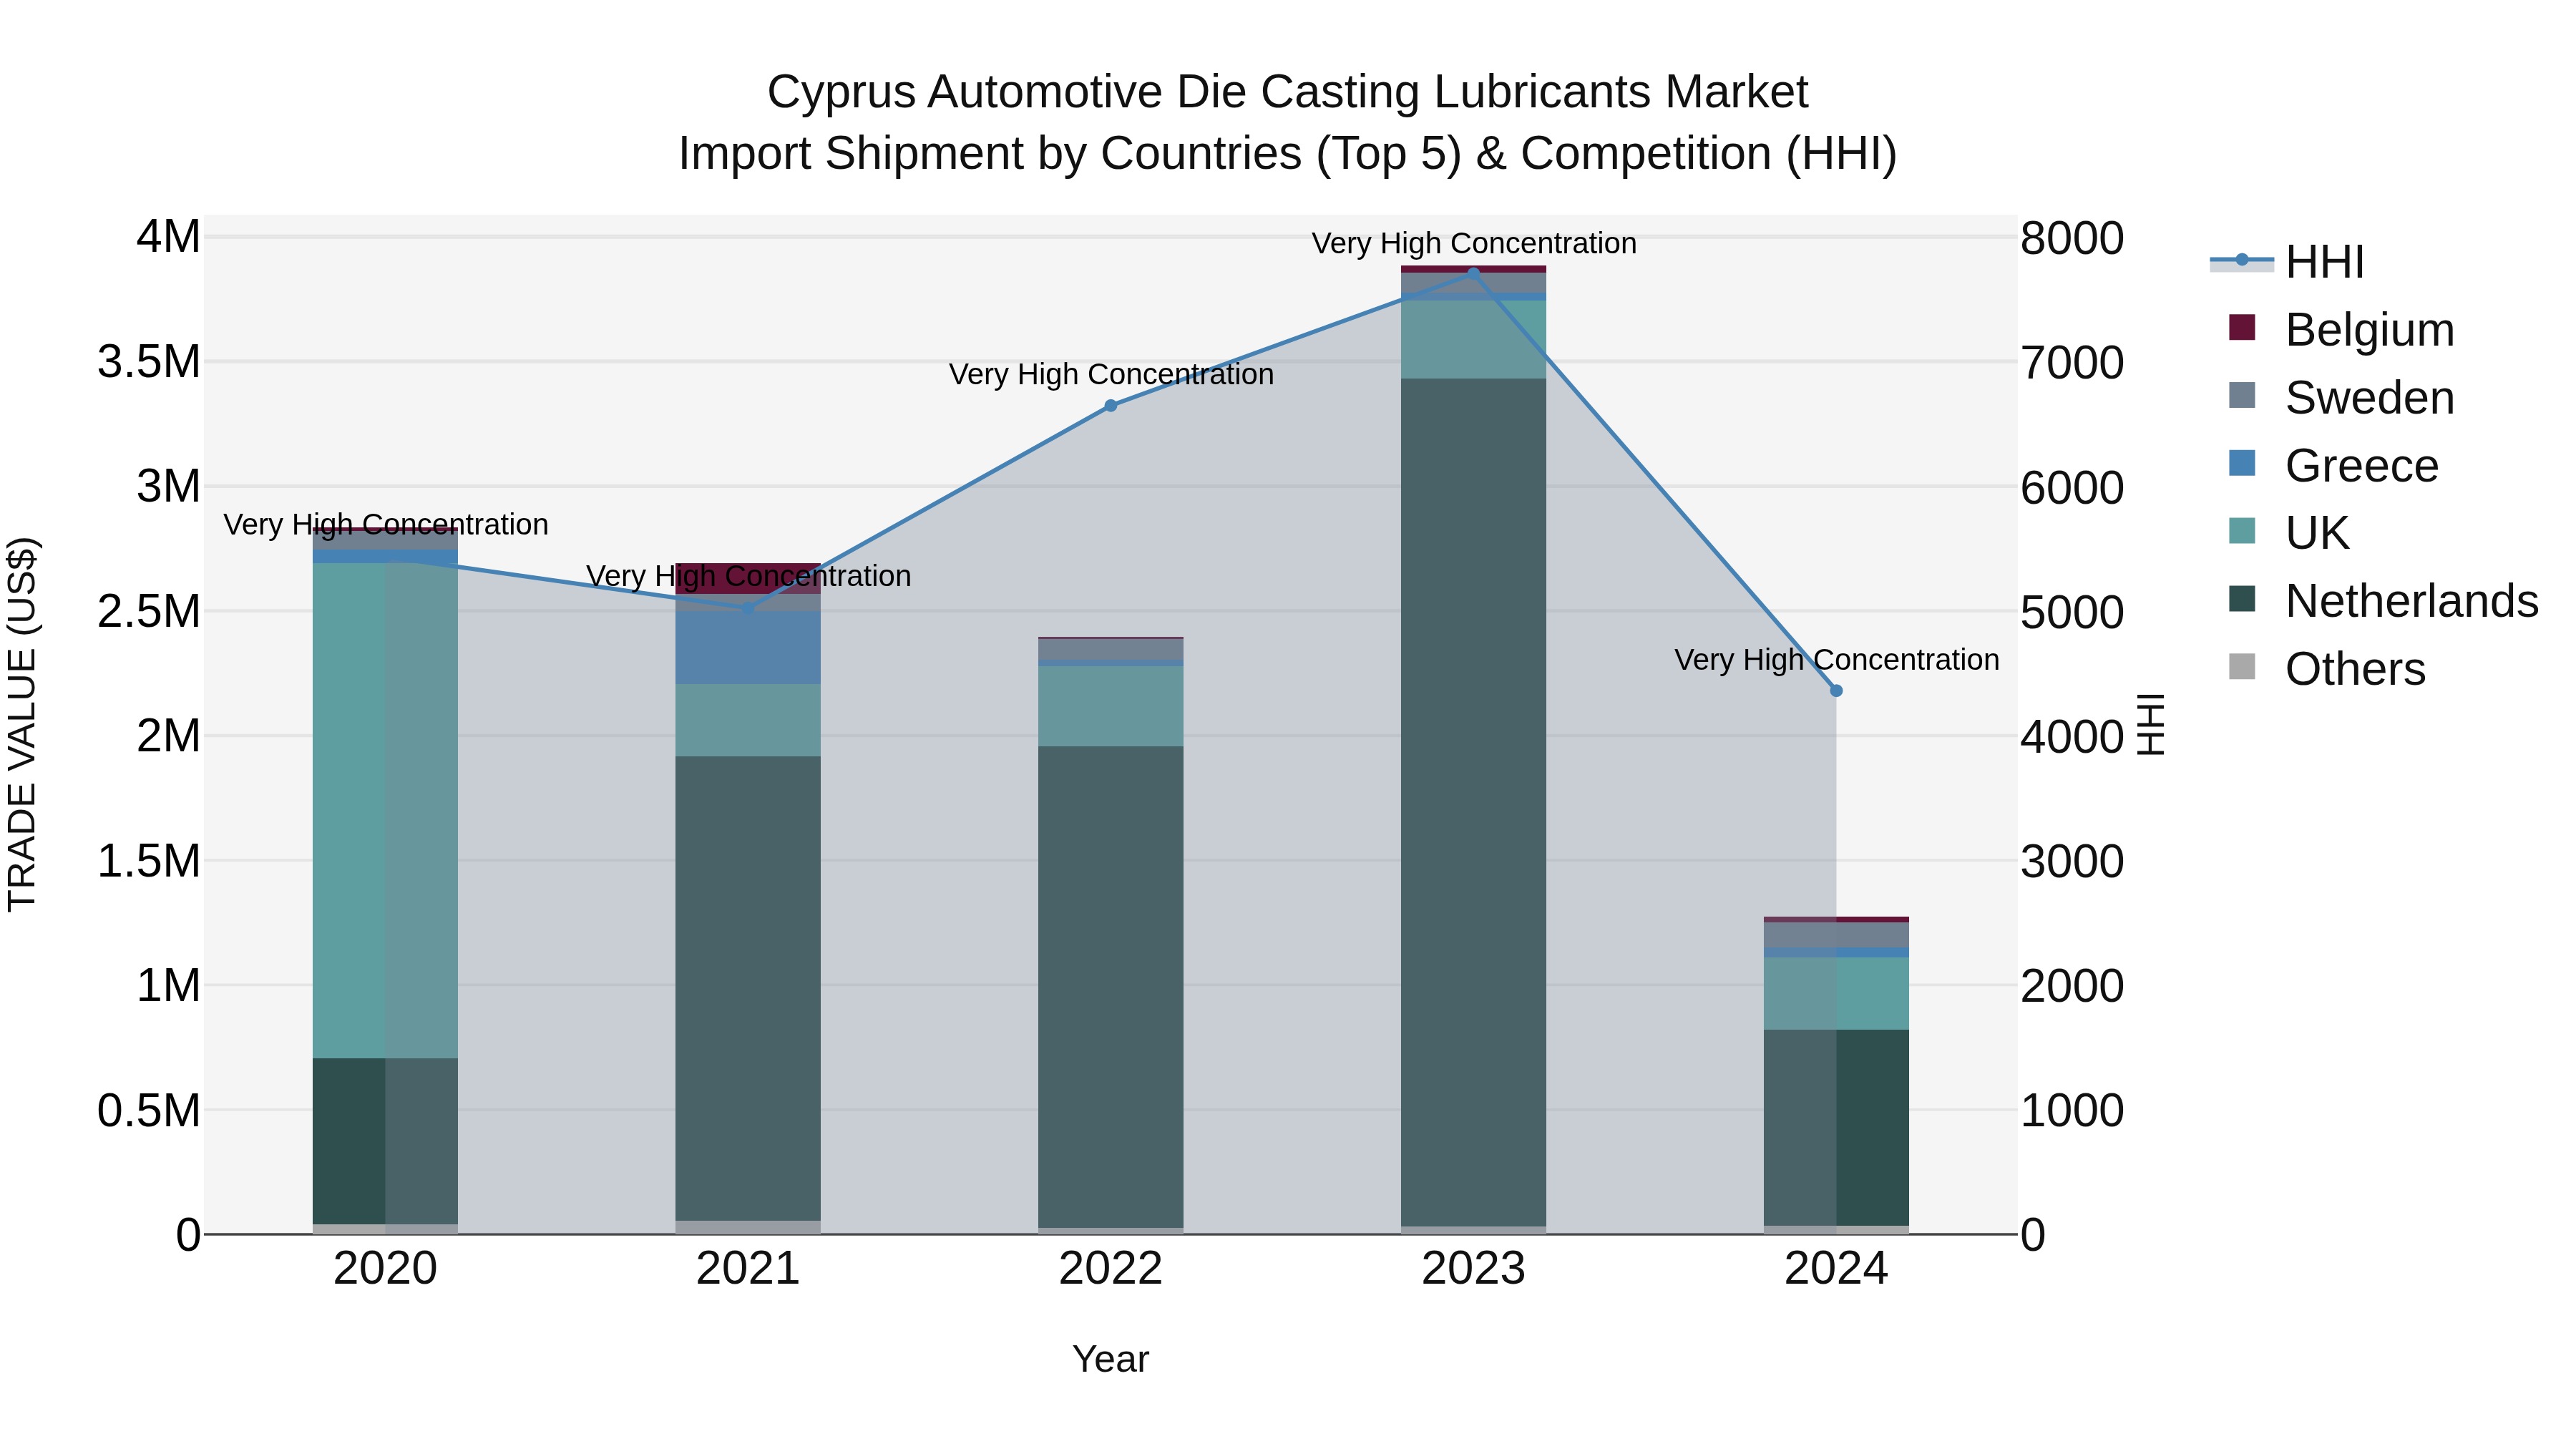Screen dimensions: 2576x1449
Task: Select the Netherlands bar segment for 2023
Action: (1473, 802)
